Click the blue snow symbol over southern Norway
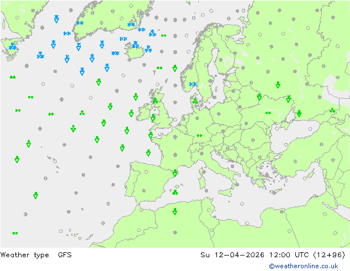This screenshot has height=271, width=350. click(x=193, y=84)
